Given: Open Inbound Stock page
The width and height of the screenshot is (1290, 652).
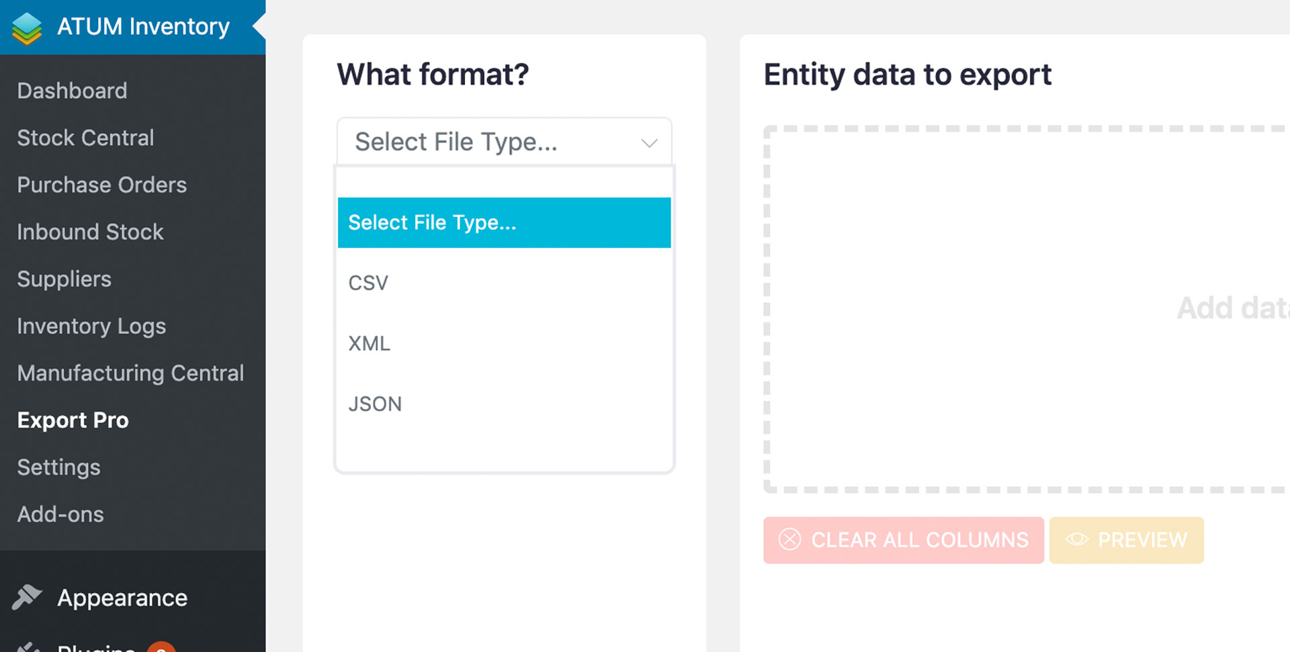Looking at the screenshot, I should (x=90, y=232).
